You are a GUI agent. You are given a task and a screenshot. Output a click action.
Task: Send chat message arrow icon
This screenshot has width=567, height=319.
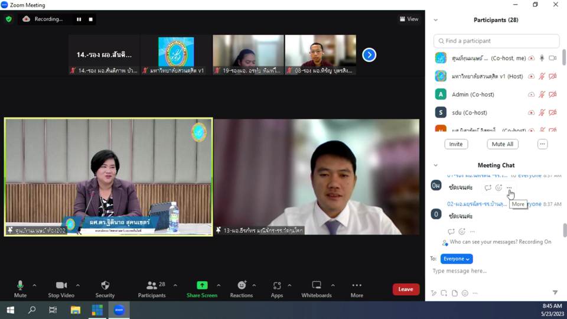pyautogui.click(x=555, y=292)
